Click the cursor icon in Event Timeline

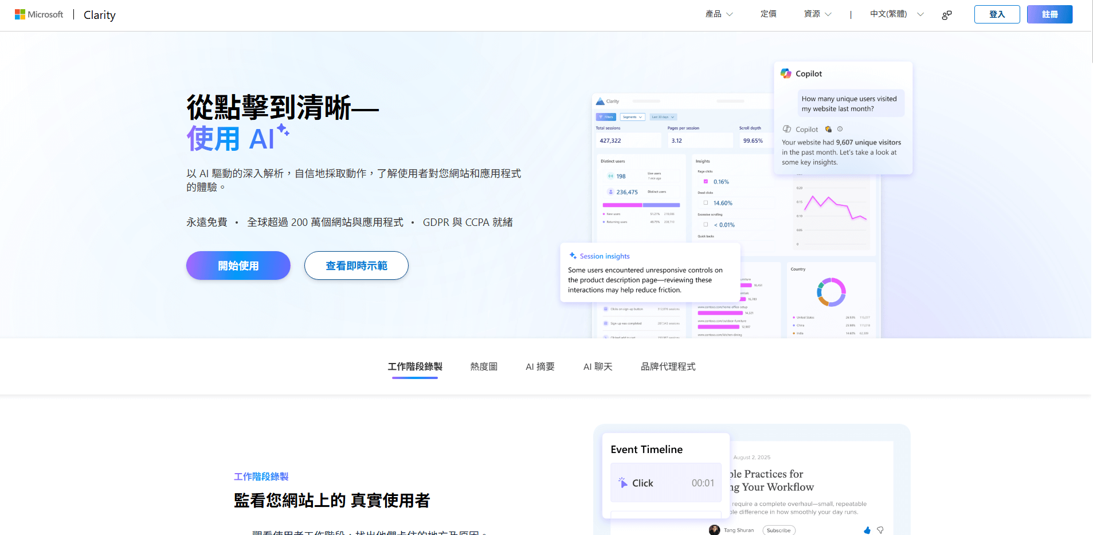(x=623, y=483)
